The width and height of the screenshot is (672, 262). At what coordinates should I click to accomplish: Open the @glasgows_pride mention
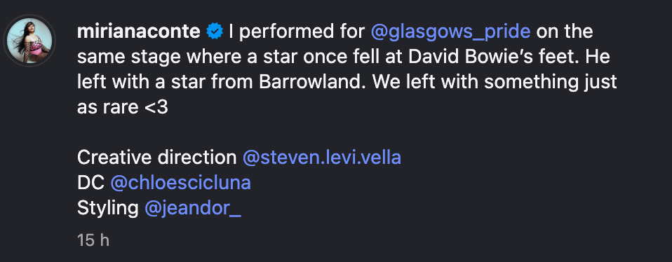pyautogui.click(x=450, y=32)
